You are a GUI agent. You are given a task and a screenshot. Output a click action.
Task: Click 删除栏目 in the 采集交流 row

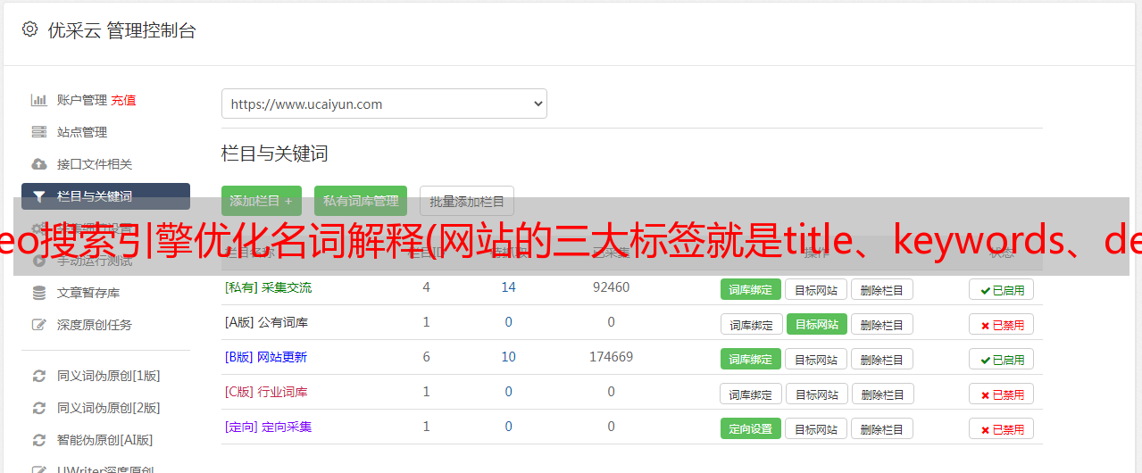[882, 289]
